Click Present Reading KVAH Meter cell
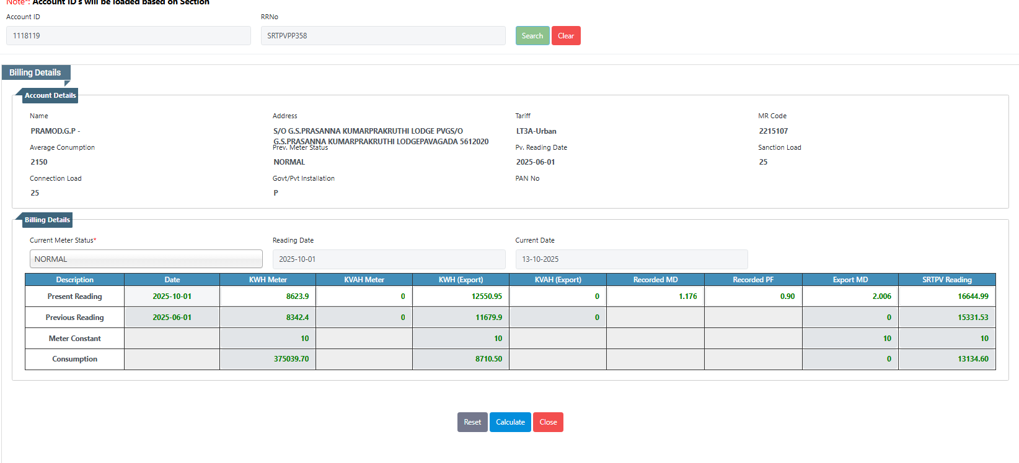The image size is (1019, 463). [364, 296]
